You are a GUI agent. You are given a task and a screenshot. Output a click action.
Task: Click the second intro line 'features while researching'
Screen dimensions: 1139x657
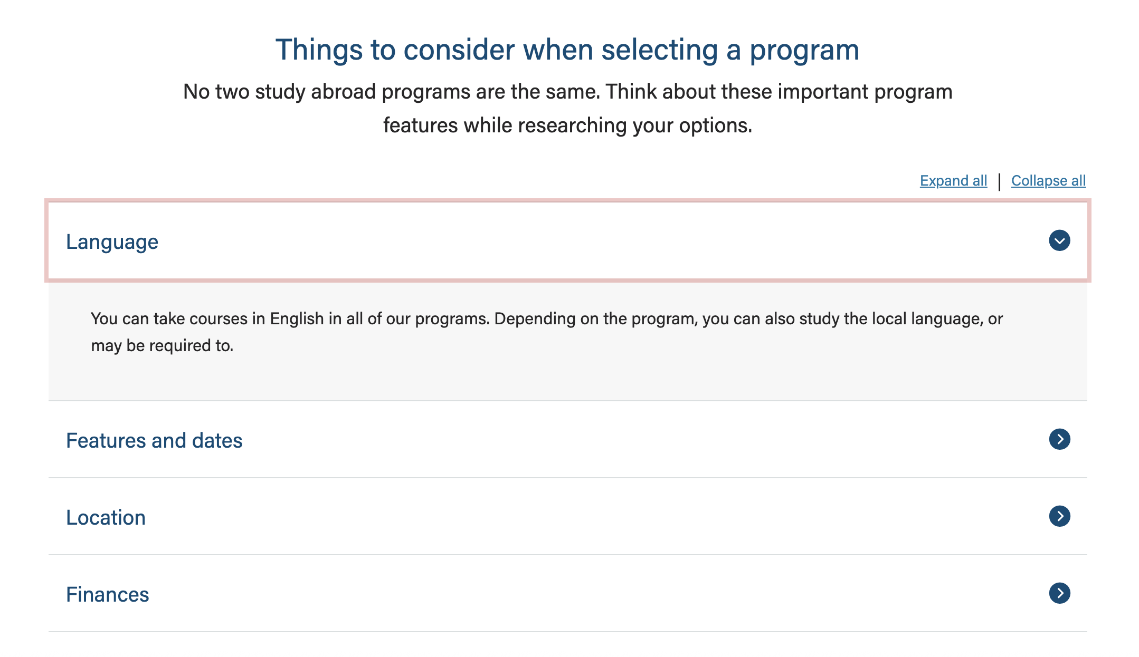(x=567, y=125)
